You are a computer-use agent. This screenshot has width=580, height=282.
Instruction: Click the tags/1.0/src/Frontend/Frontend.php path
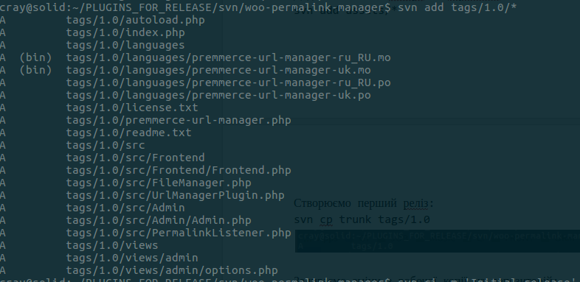[179, 170]
